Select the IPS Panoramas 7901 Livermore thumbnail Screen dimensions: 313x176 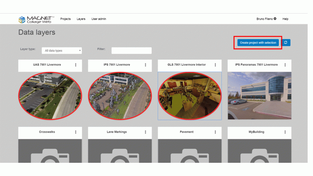[x=259, y=96]
